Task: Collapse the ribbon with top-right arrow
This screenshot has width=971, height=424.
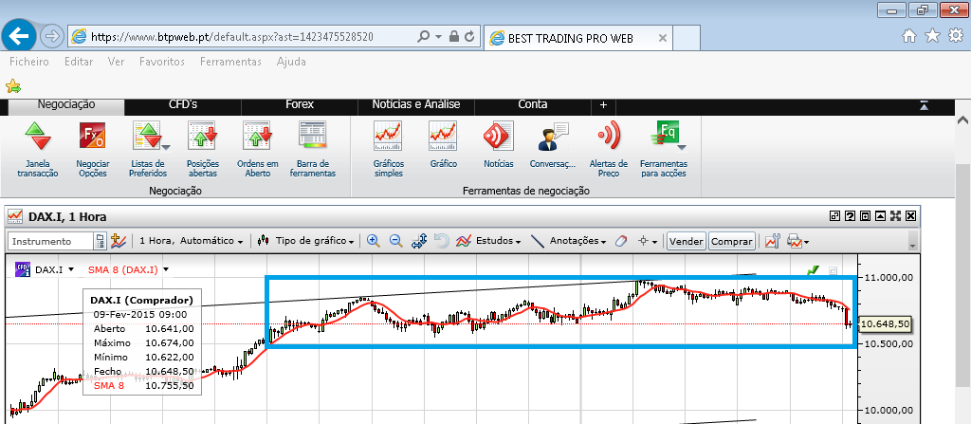Action: (x=924, y=106)
